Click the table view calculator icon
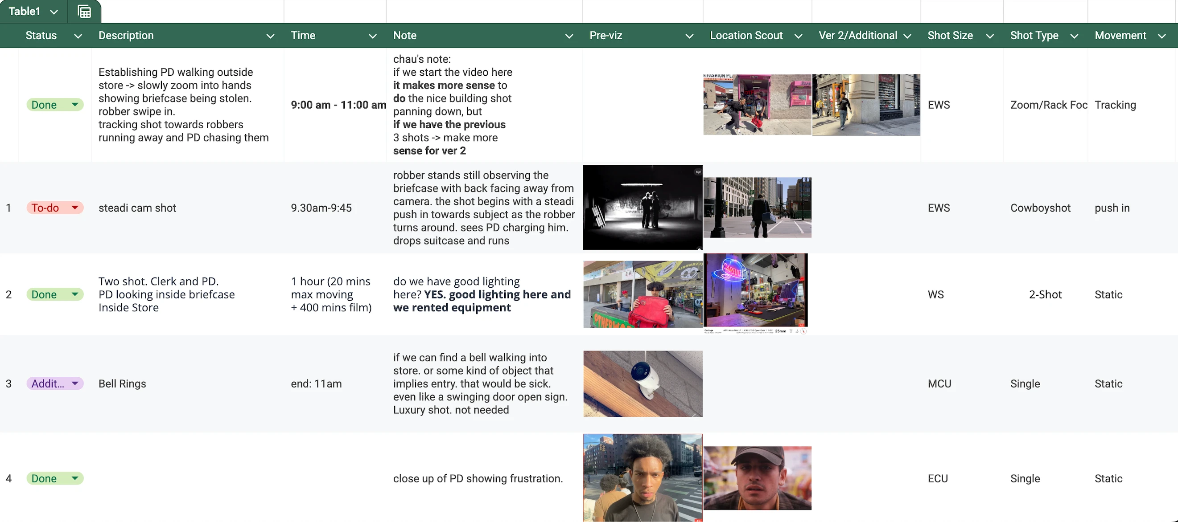 click(84, 12)
